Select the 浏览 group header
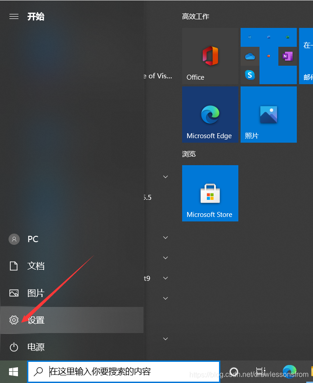Screen dimensions: 313x383 click(x=189, y=154)
